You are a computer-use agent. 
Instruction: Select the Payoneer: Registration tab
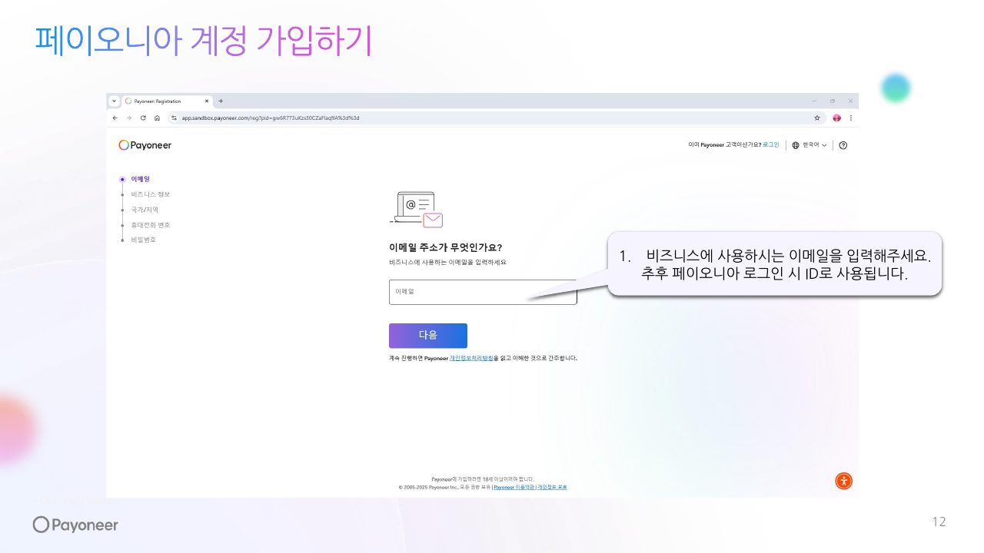click(x=167, y=101)
